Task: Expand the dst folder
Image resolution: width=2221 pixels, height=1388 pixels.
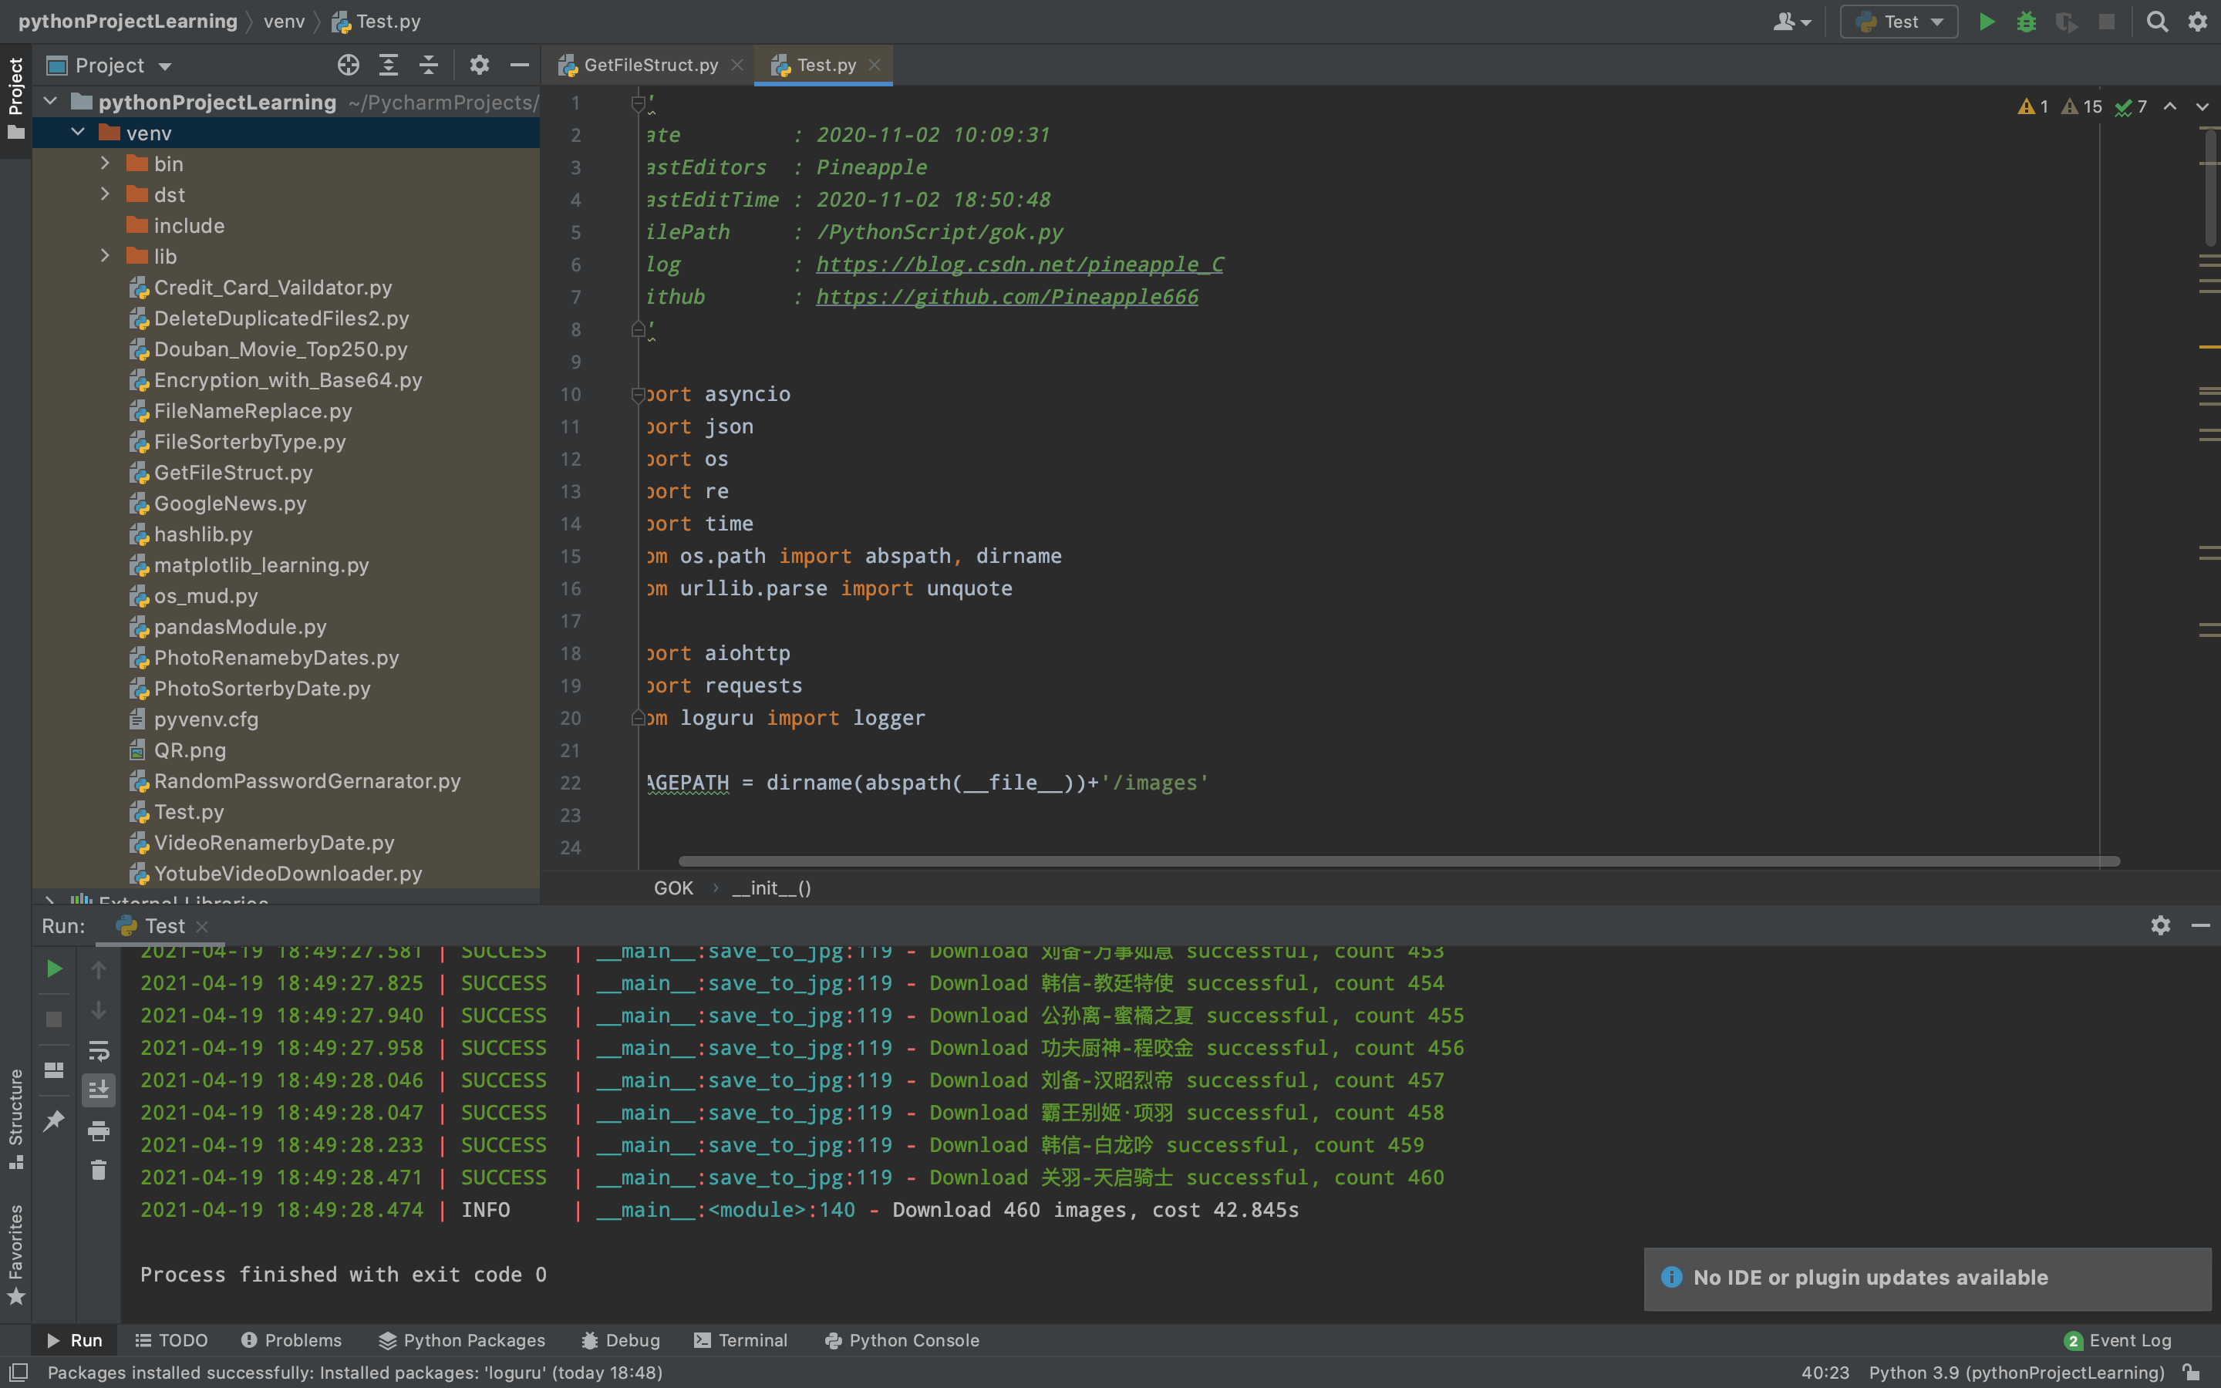Action: click(106, 194)
